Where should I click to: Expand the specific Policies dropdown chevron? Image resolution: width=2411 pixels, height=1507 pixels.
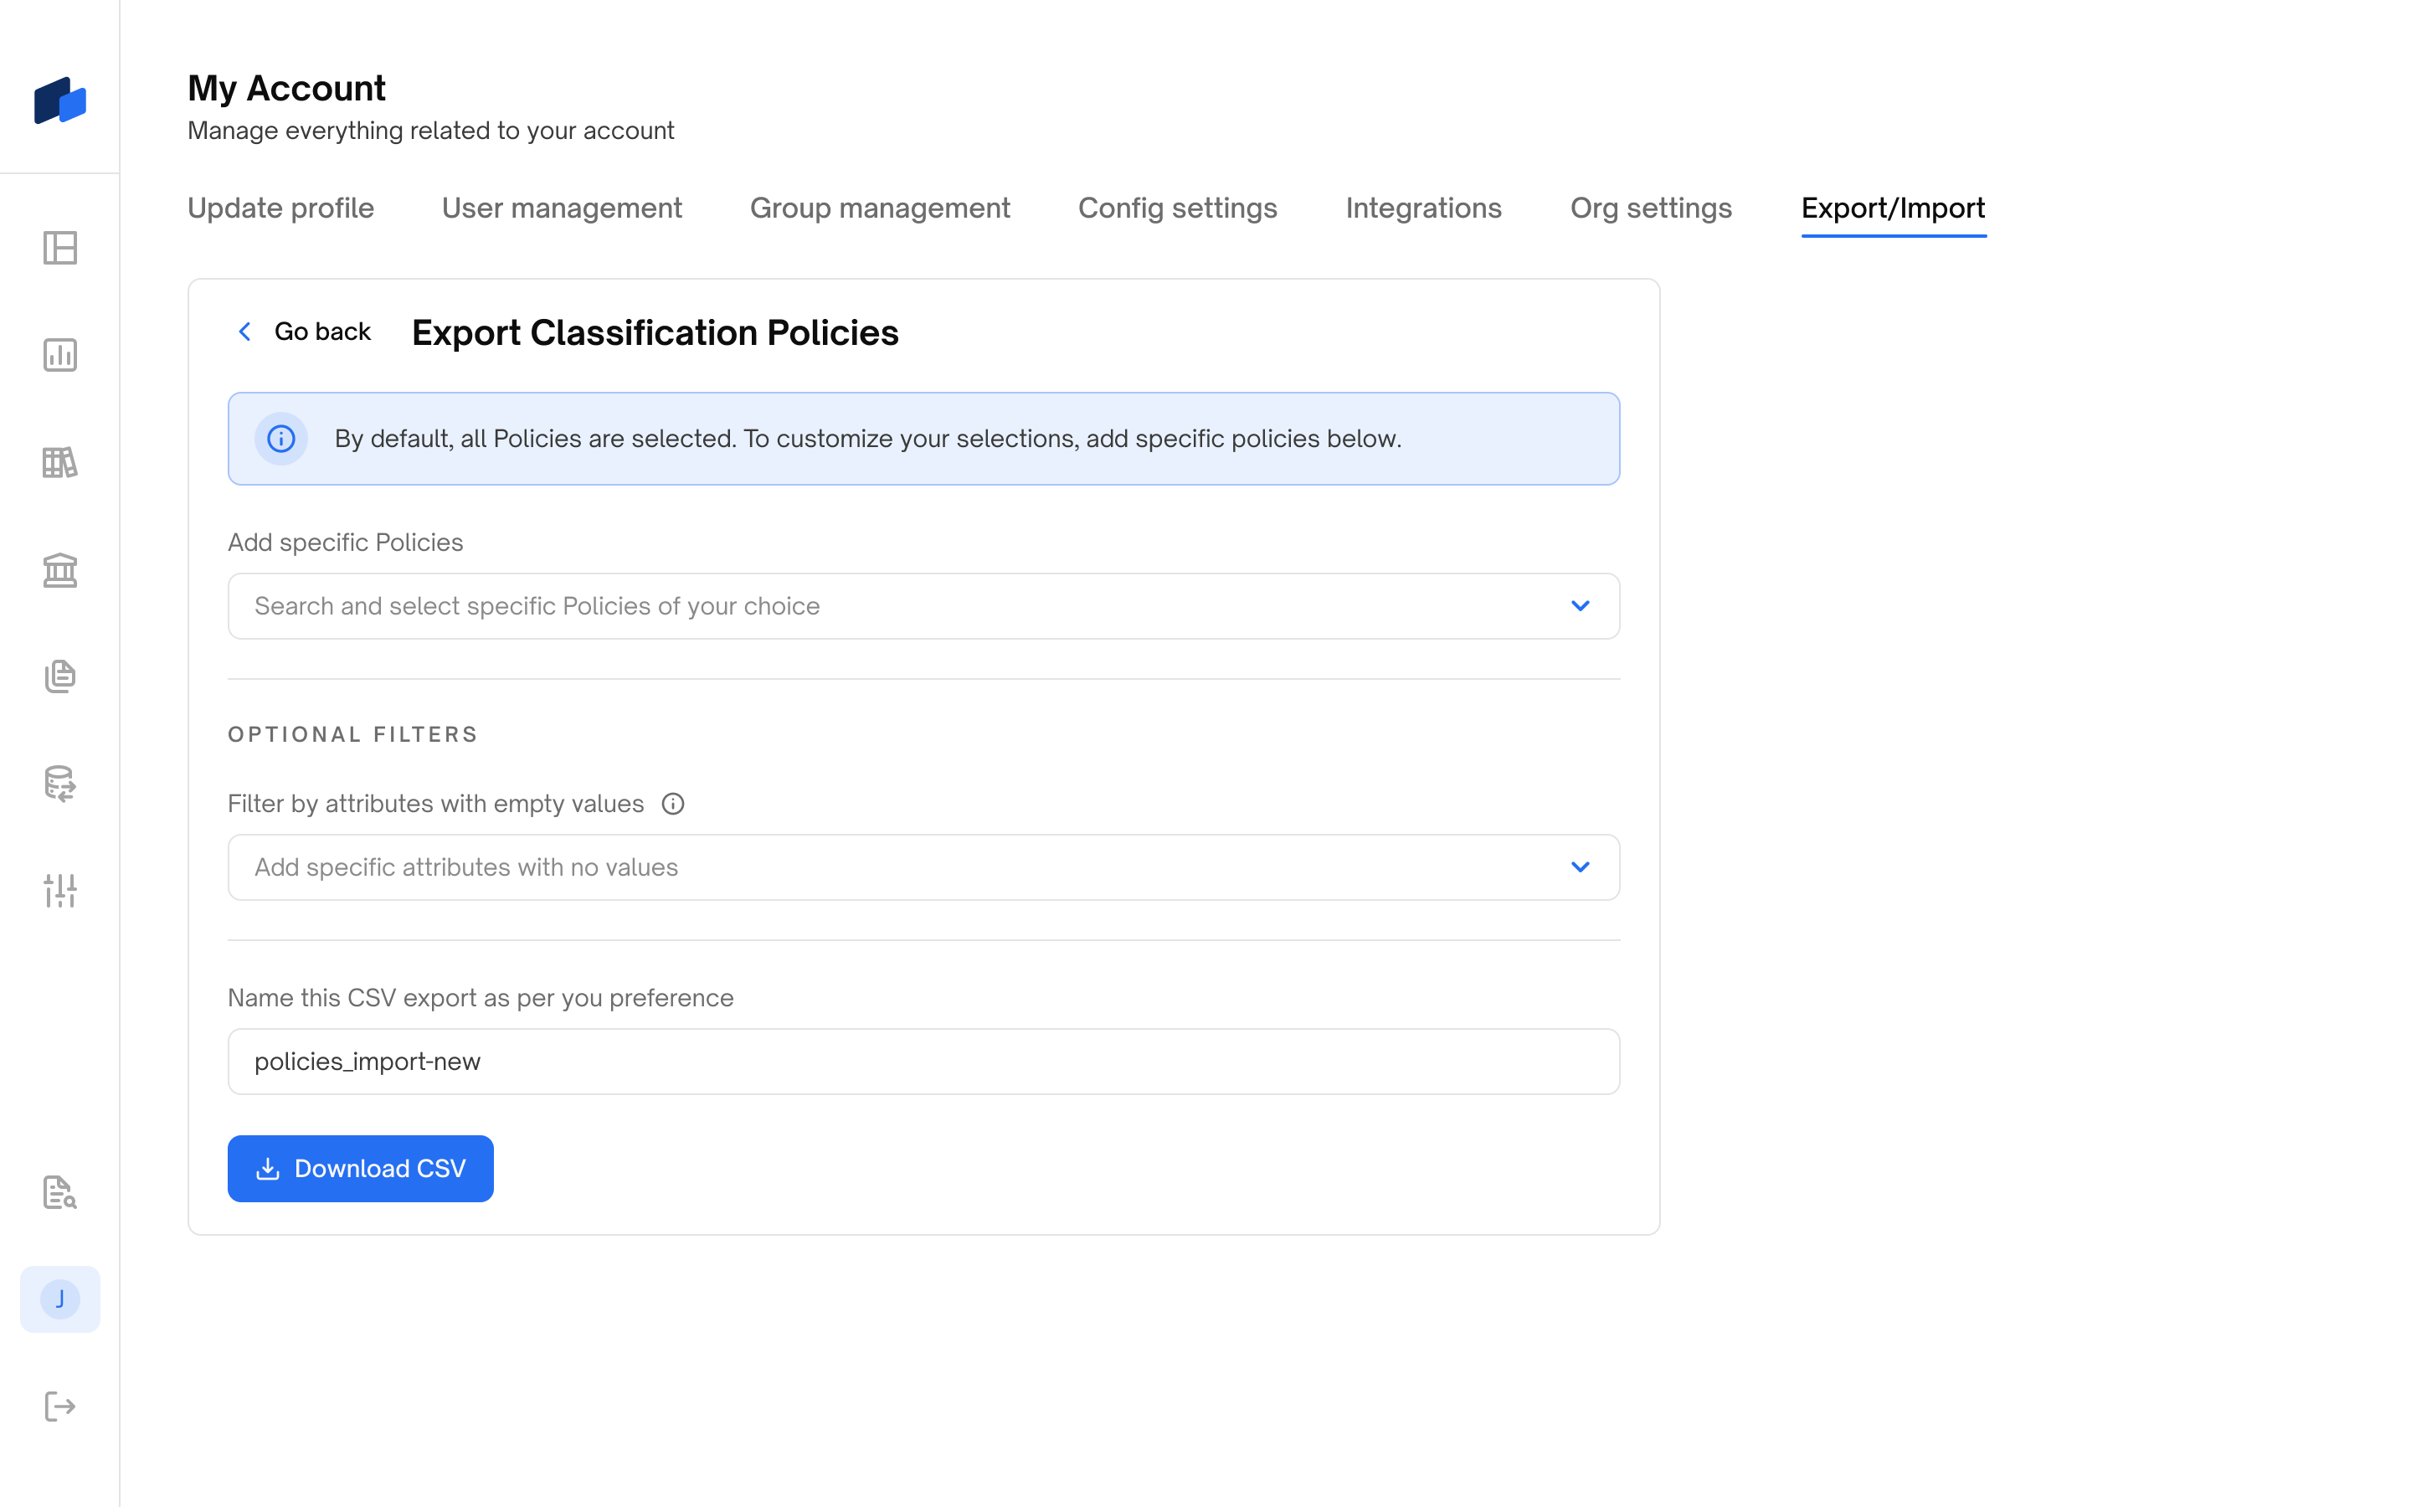coord(1579,606)
